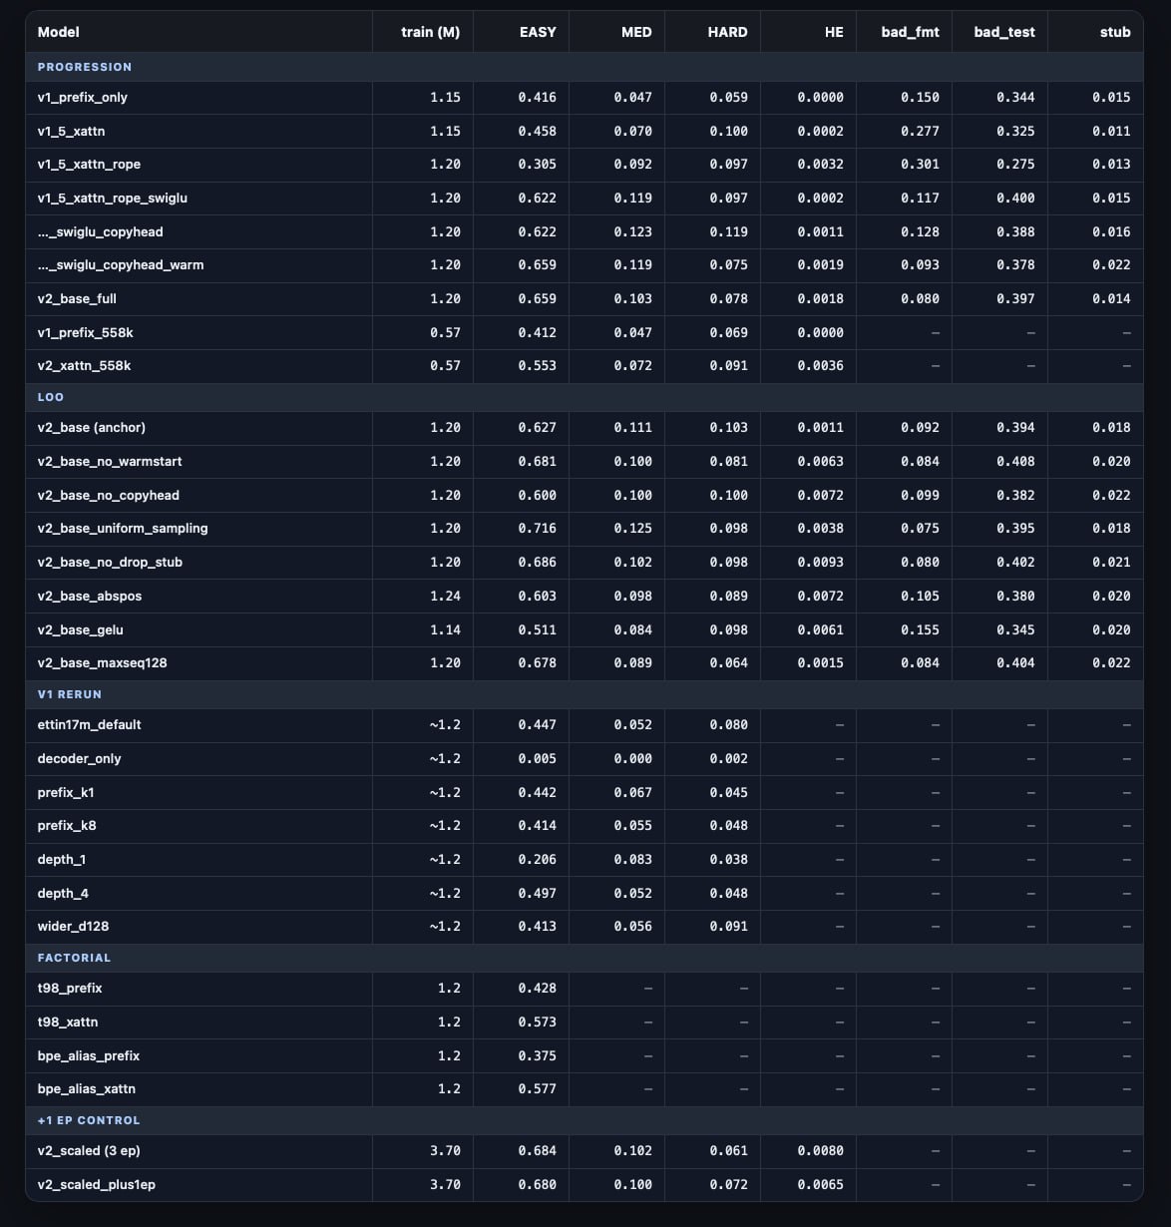Click HE value 0.0080 for v2_scaled (3 ep)

tap(821, 1151)
